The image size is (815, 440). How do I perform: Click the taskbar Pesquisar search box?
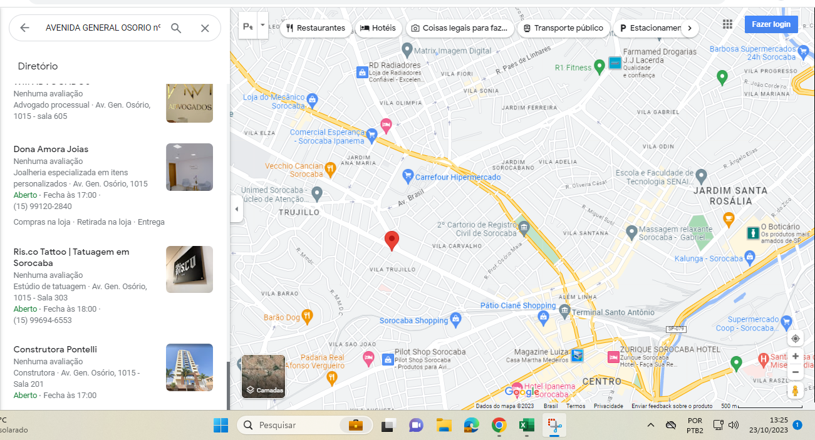pyautogui.click(x=304, y=425)
